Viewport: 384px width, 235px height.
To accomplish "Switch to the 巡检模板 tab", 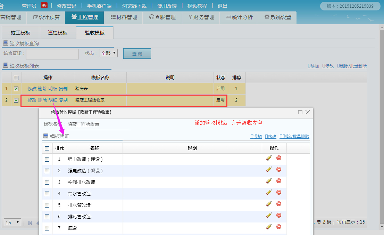I will point(58,32).
